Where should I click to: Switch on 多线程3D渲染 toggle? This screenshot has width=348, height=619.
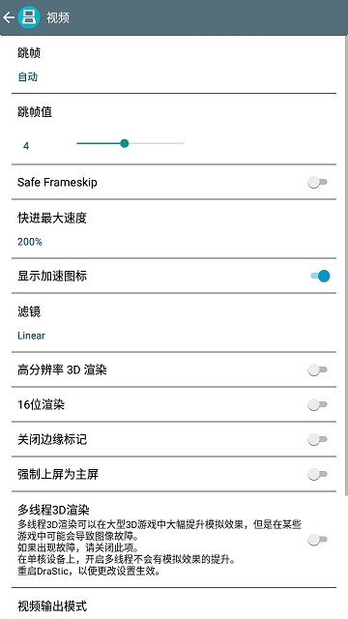click(318, 540)
